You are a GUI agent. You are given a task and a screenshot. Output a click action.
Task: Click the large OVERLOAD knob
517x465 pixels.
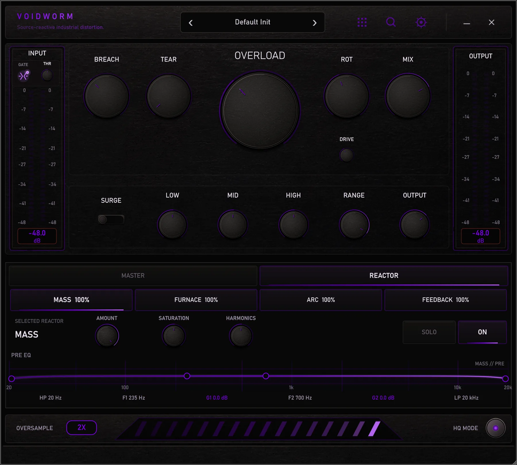tap(260, 111)
